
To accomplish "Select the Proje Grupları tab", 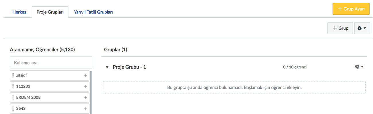I will tap(50, 12).
